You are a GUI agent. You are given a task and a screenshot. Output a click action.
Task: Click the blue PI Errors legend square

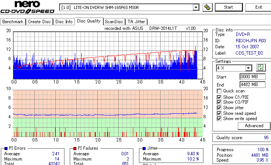(x=6, y=149)
